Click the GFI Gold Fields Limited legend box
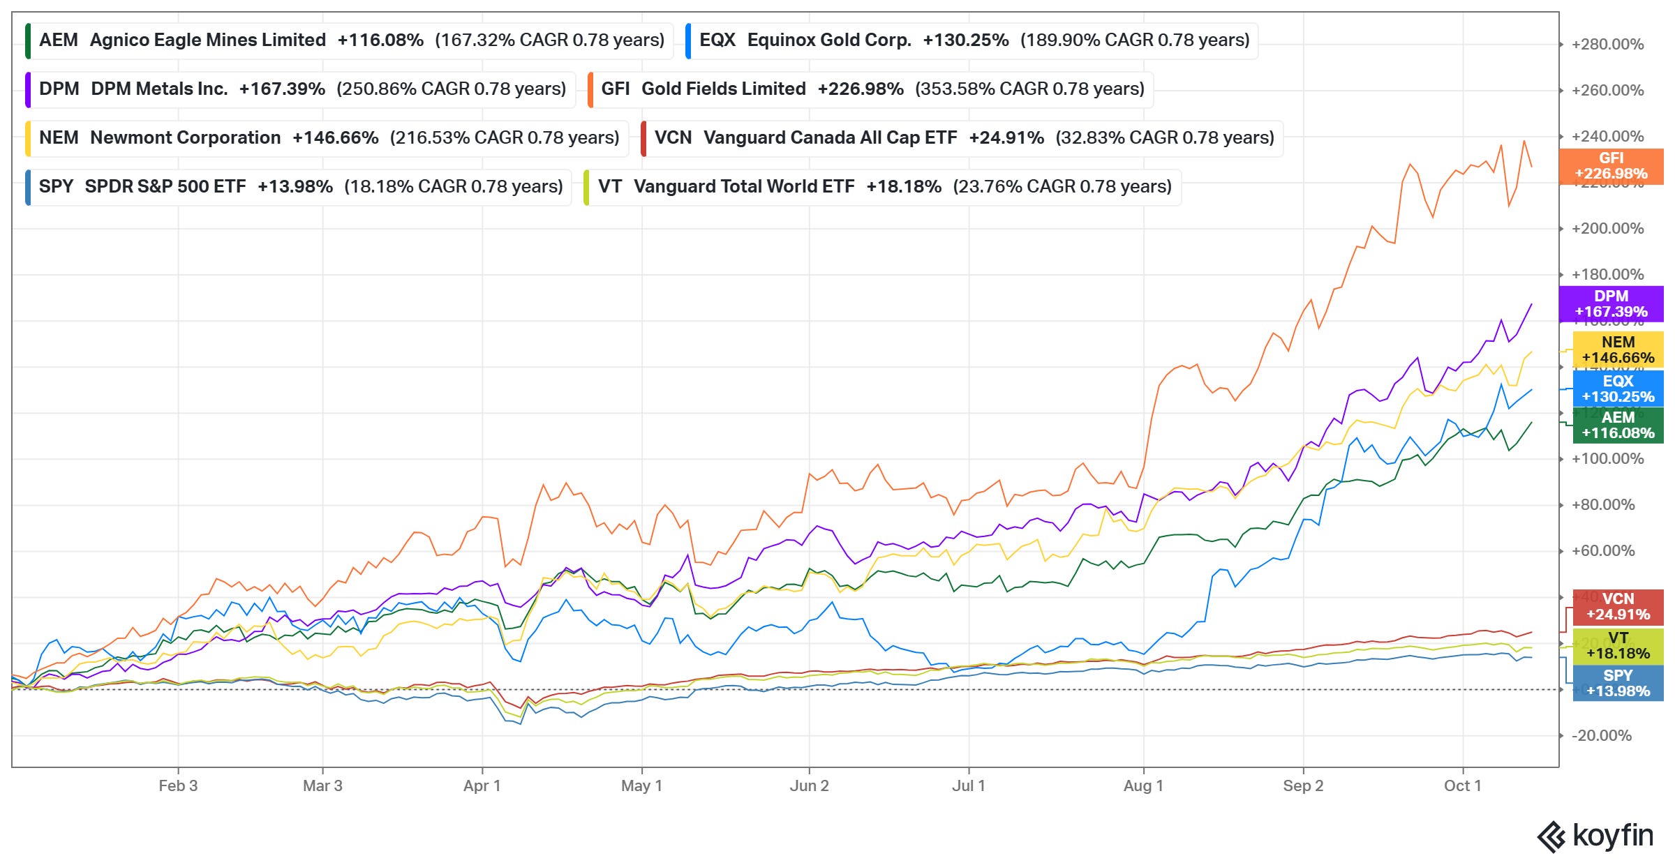 click(x=871, y=89)
